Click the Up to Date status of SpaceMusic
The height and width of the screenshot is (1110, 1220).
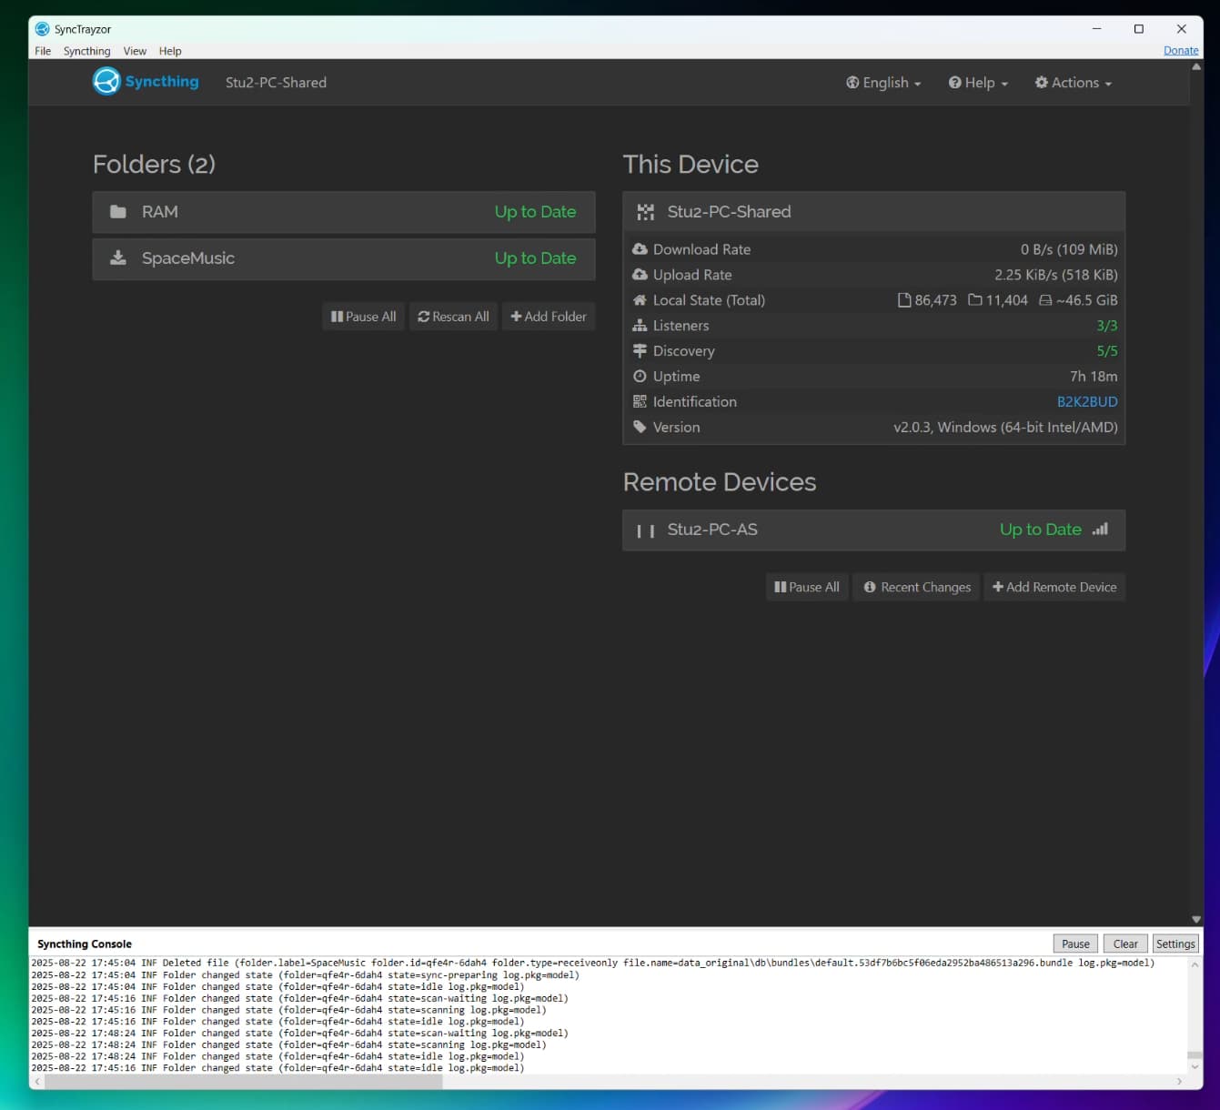(x=535, y=258)
